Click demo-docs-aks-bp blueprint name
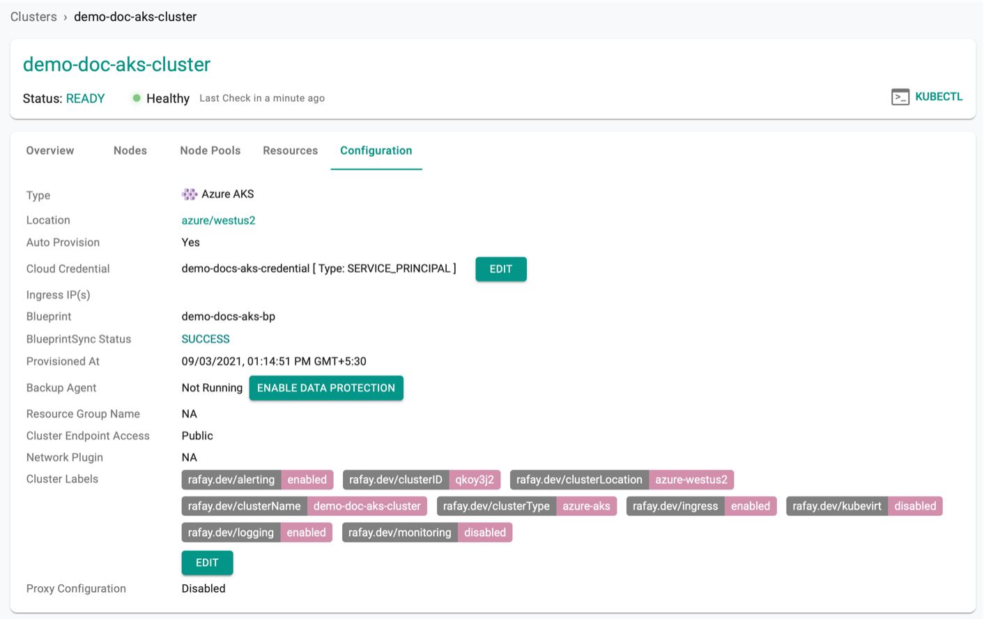The image size is (984, 619). [229, 316]
